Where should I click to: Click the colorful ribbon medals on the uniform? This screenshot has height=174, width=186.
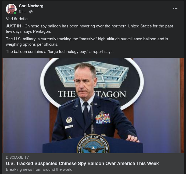103,119
